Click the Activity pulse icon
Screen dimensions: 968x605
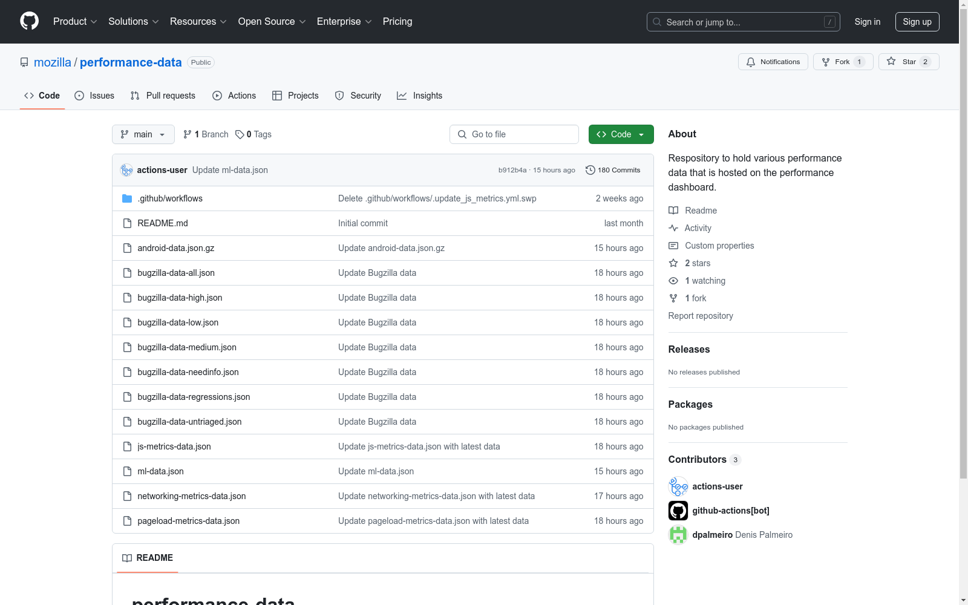[673, 228]
